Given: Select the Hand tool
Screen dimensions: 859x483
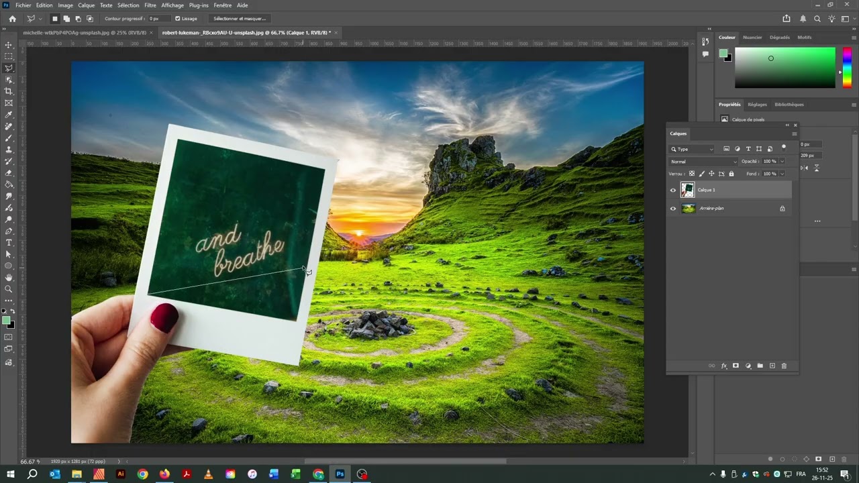Looking at the screenshot, I should tap(9, 277).
